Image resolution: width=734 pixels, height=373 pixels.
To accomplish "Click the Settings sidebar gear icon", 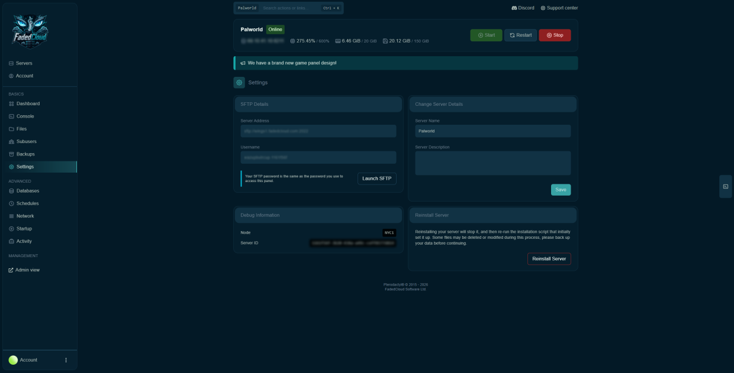I will [11, 167].
